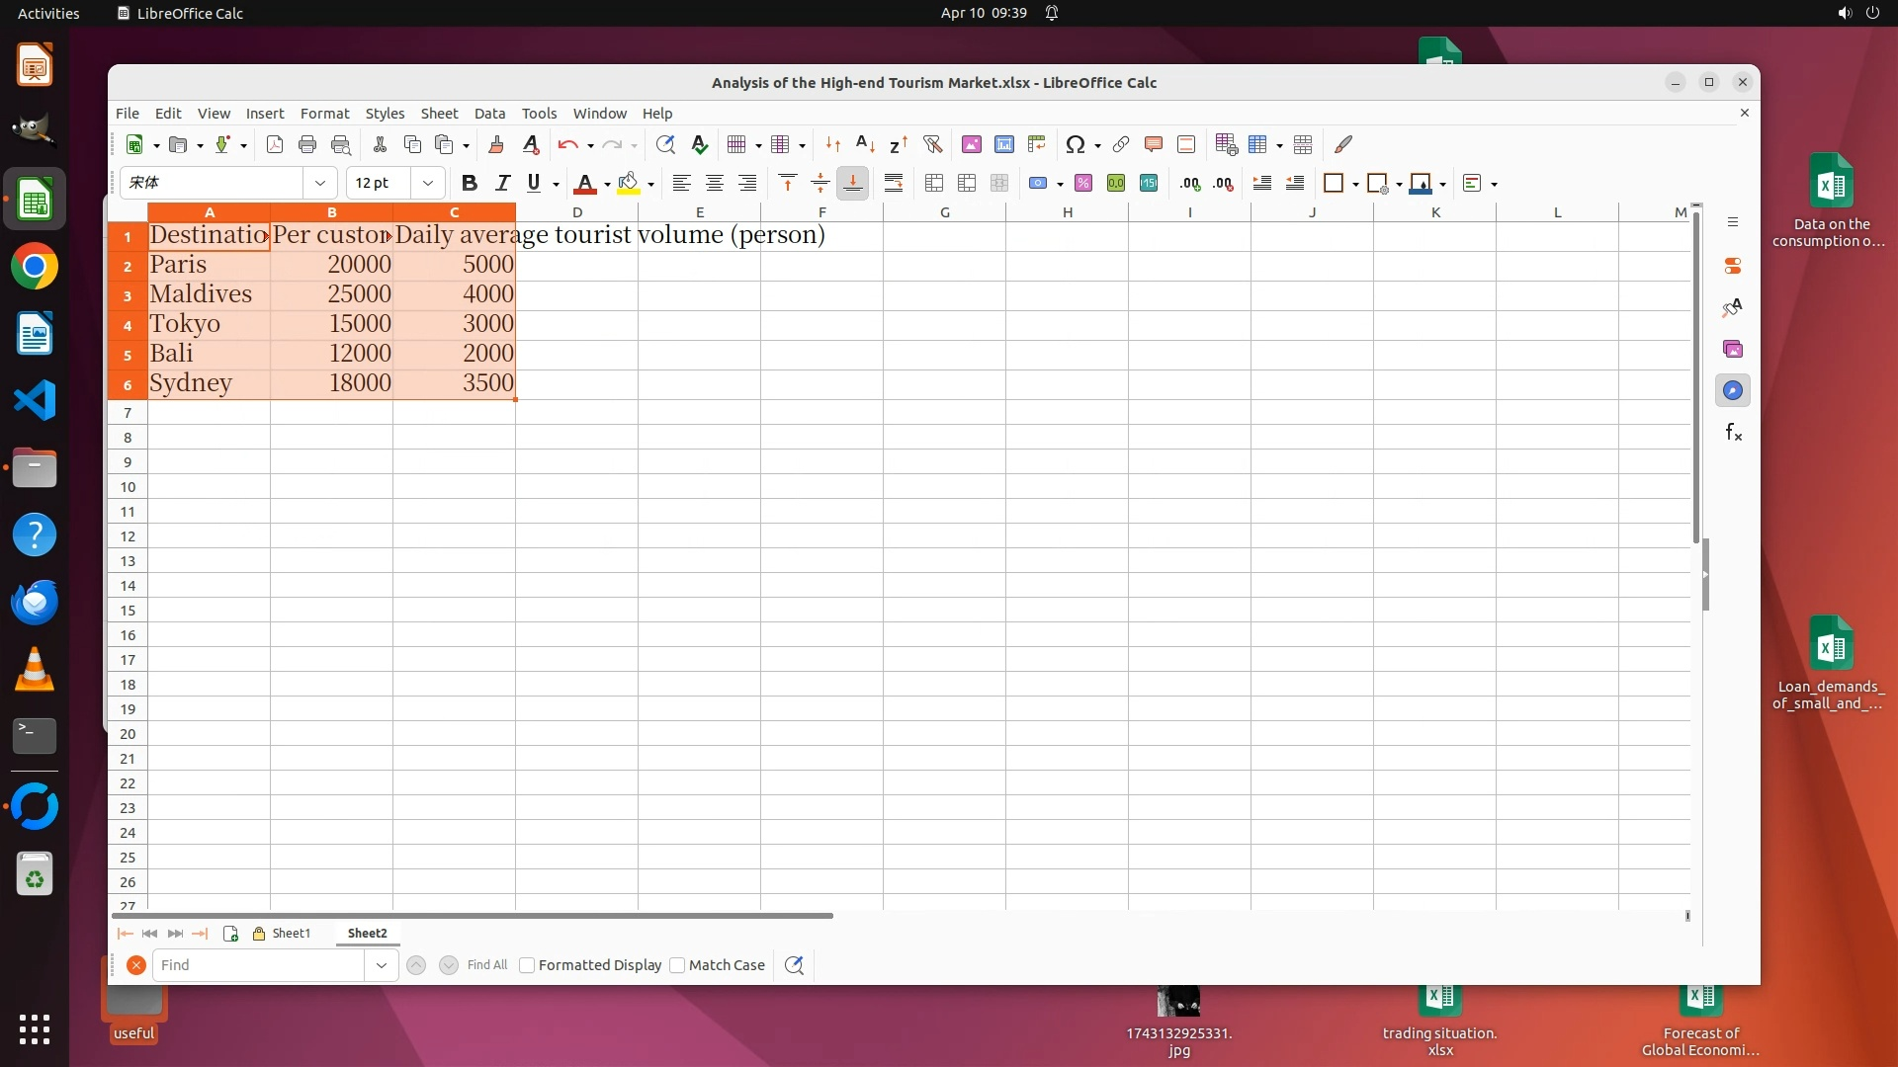Open the sidebar Functions panel icon
Image resolution: width=1898 pixels, height=1067 pixels.
(x=1733, y=432)
